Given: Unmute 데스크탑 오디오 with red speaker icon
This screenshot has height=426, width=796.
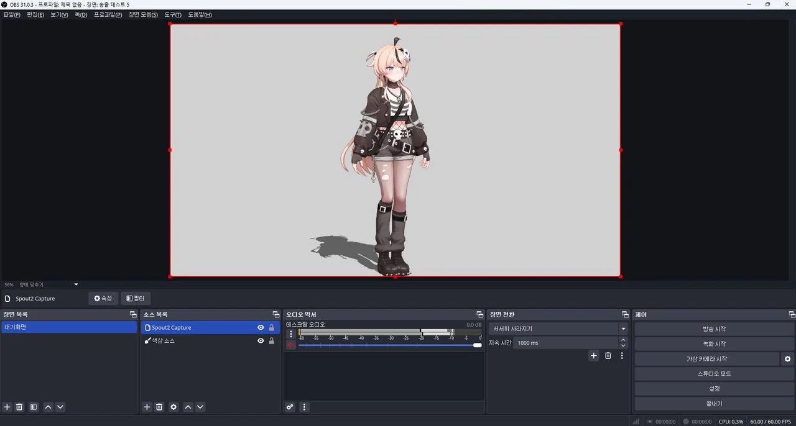Looking at the screenshot, I should (x=290, y=345).
